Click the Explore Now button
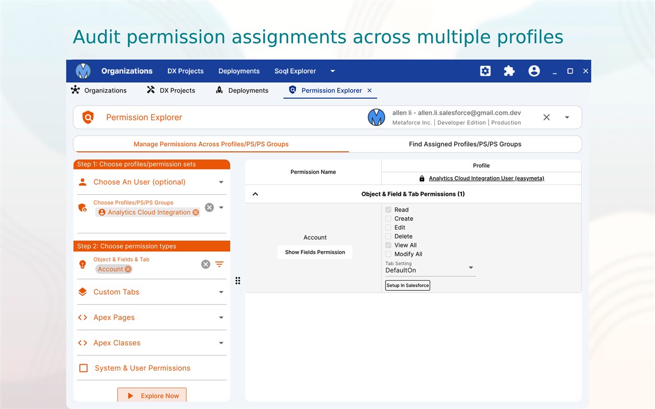655x409 pixels. pos(152,395)
